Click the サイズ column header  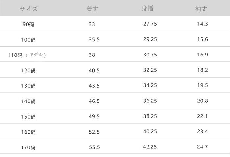(x=29, y=9)
